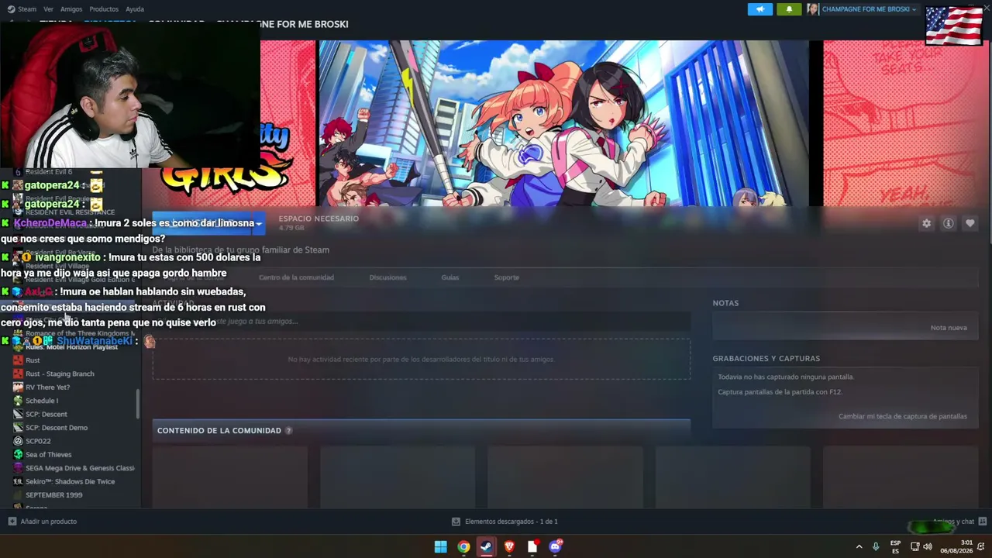
Task: Switch to Centro de la comunidad tab
Action: (x=296, y=277)
